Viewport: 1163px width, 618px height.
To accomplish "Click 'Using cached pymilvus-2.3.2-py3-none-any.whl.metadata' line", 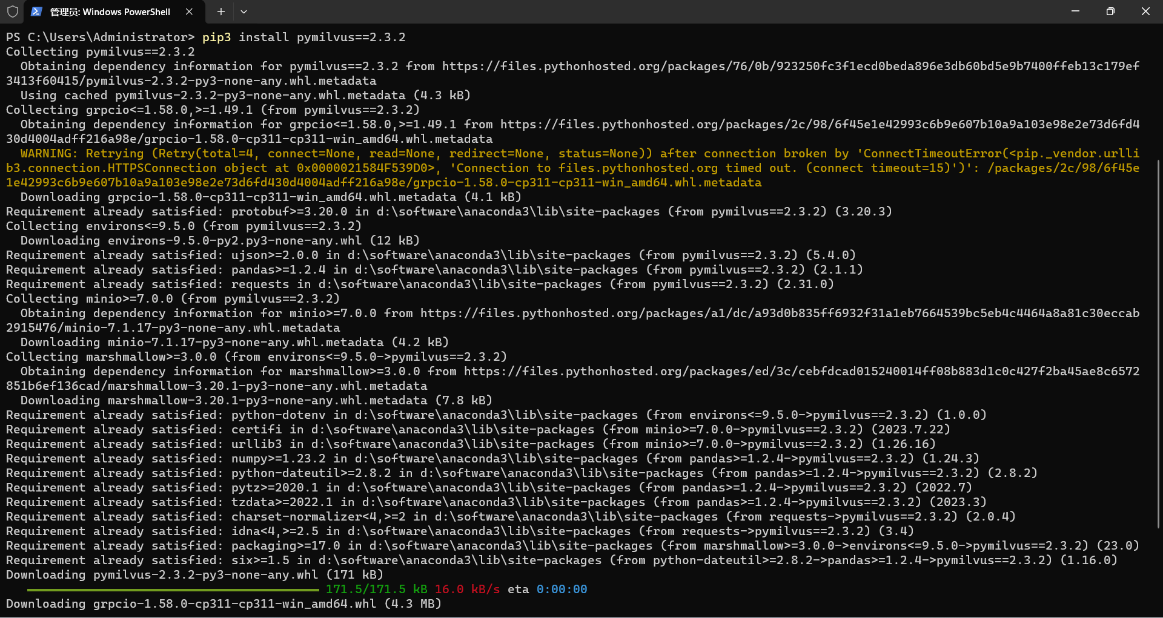I will (x=246, y=95).
